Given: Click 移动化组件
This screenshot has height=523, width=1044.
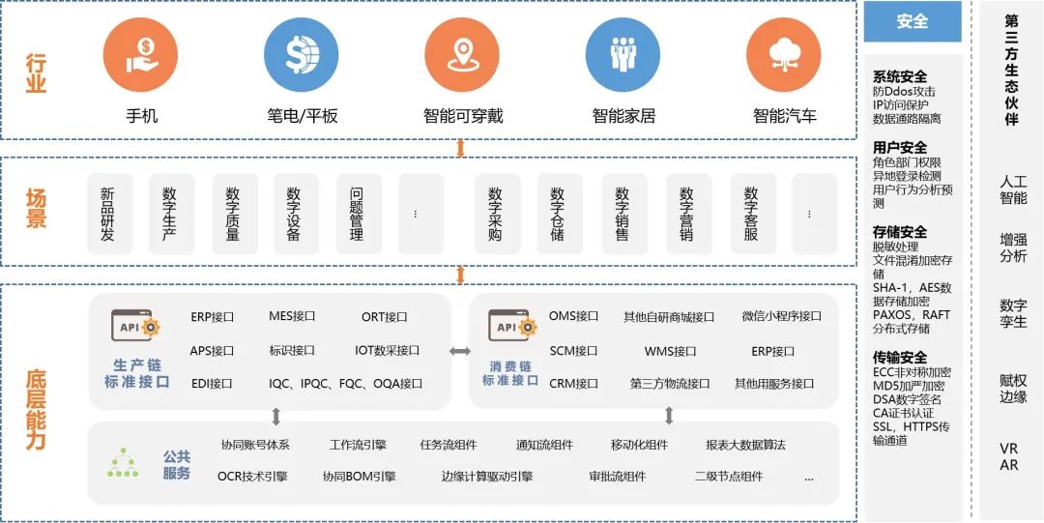Looking at the screenshot, I should point(639,445).
